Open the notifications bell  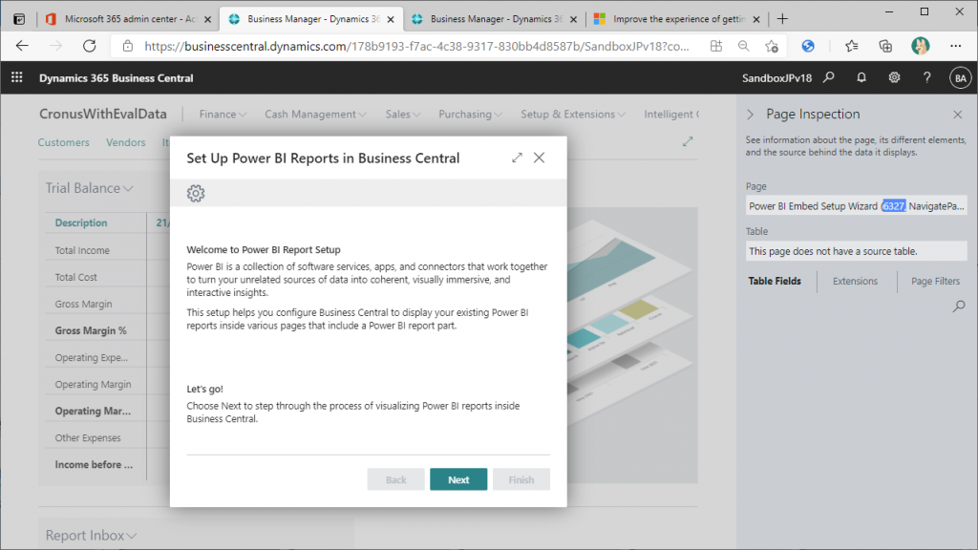click(861, 77)
